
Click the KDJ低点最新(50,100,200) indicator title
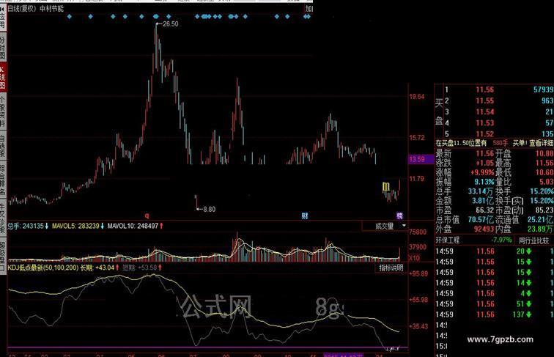[x=43, y=268]
